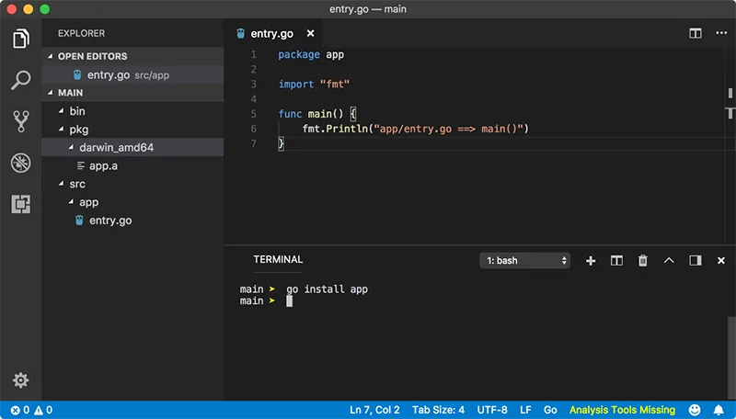The image size is (736, 419).
Task: Collapse the src folder
Action: click(x=61, y=184)
